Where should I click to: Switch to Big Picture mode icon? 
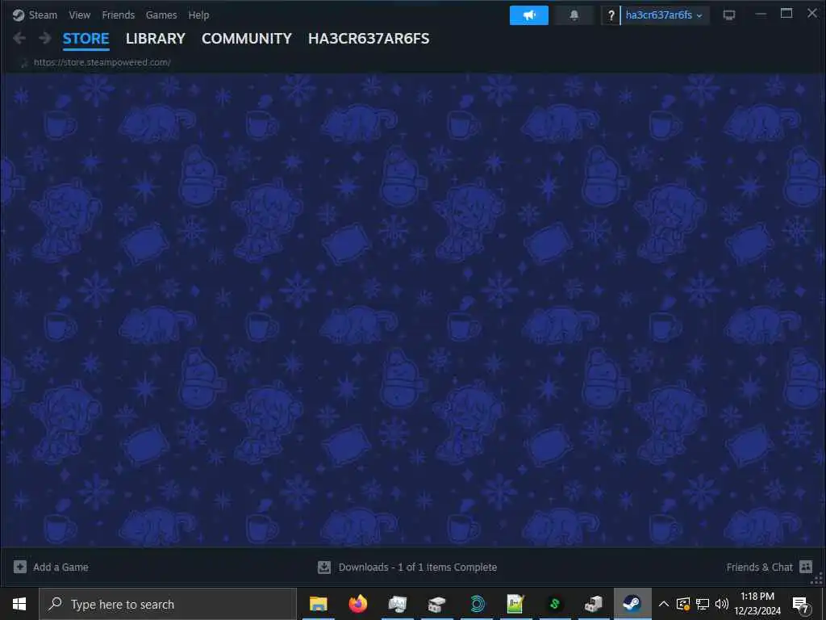click(x=729, y=15)
